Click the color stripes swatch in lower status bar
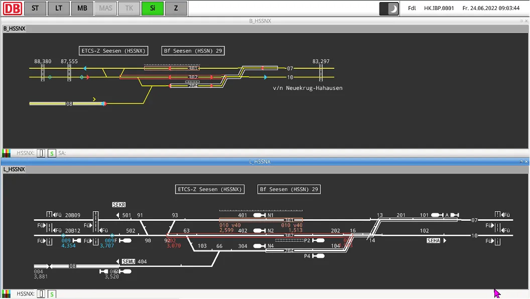 [7, 294]
